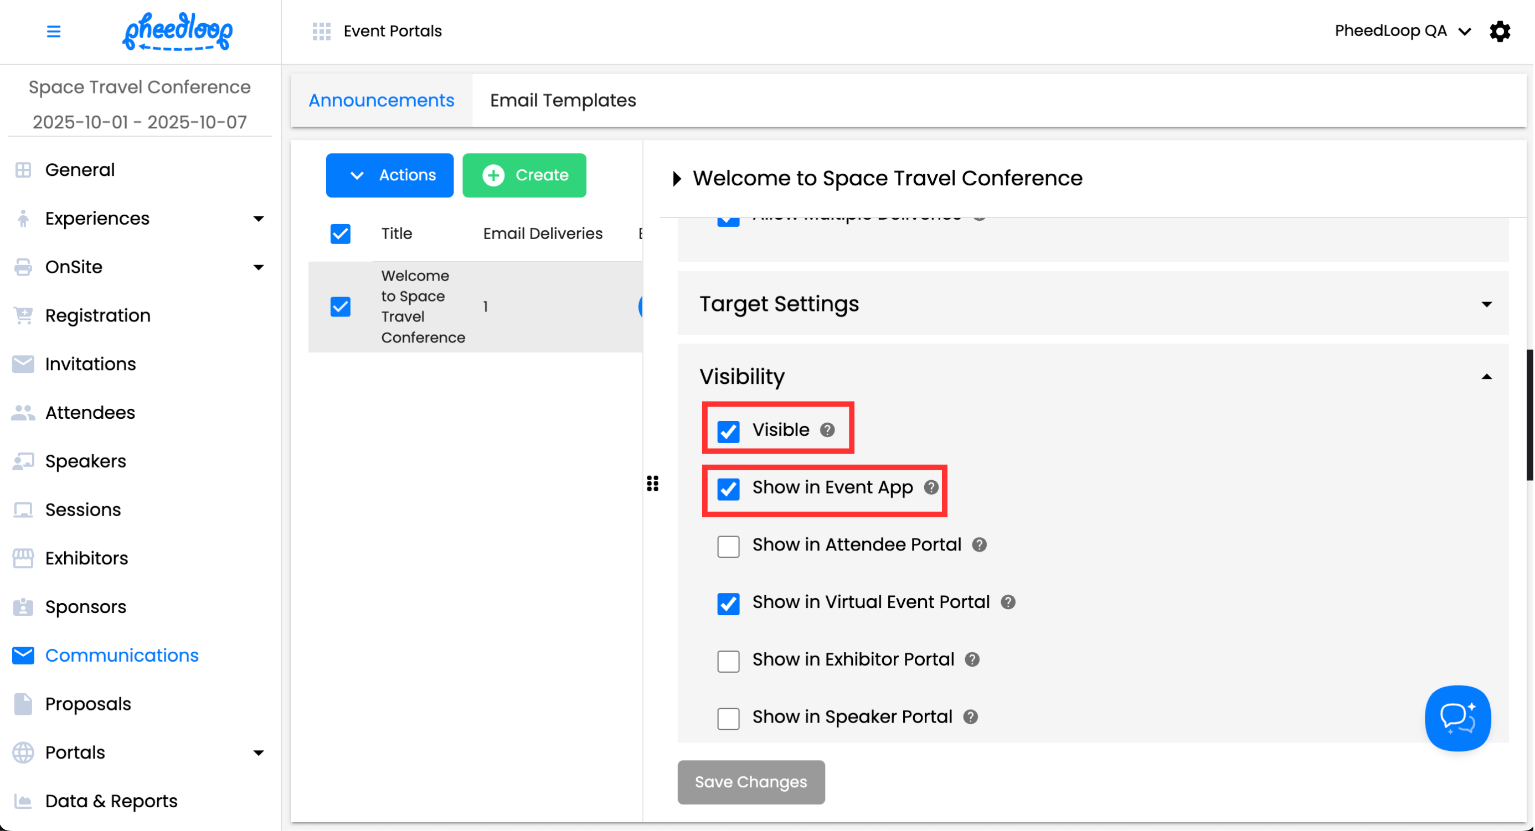Screen dimensions: 1535x831
Task: Grab the panel divider drag handle
Action: (x=653, y=484)
